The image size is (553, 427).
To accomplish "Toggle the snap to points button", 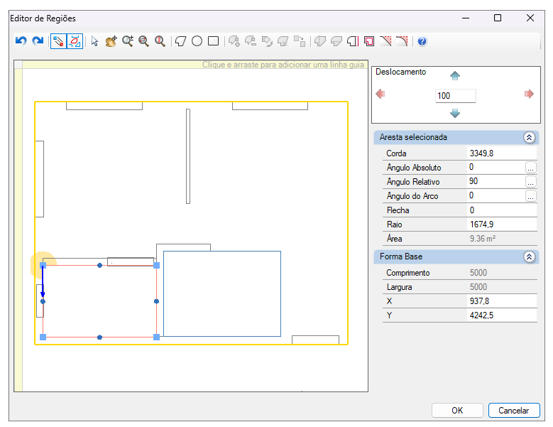I will click(x=58, y=41).
